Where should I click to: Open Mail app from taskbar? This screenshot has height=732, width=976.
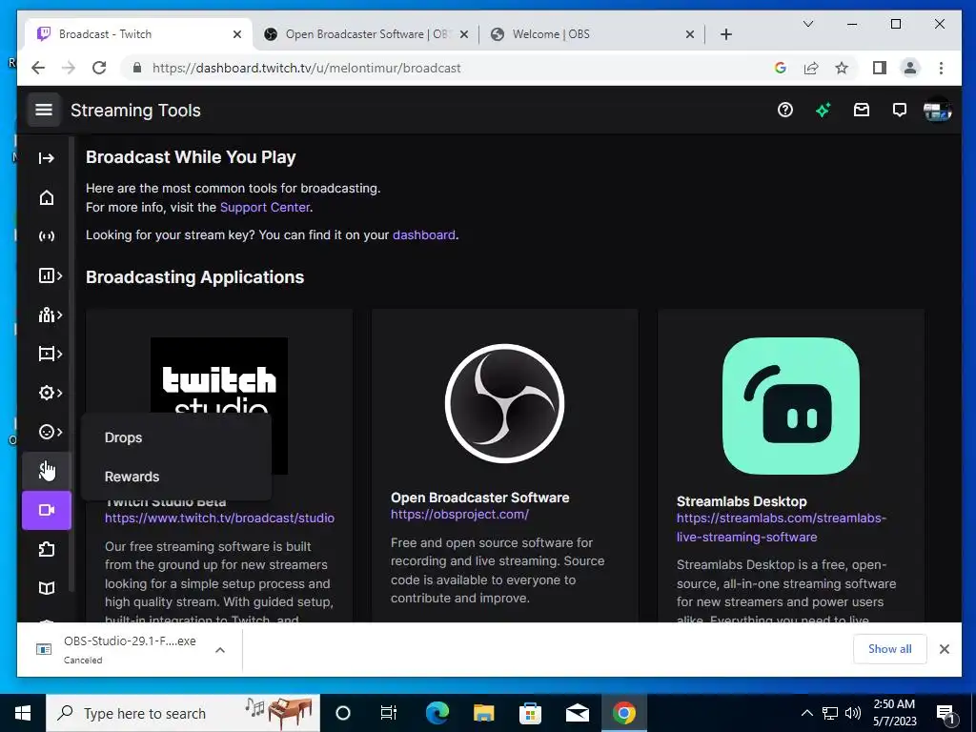(577, 713)
